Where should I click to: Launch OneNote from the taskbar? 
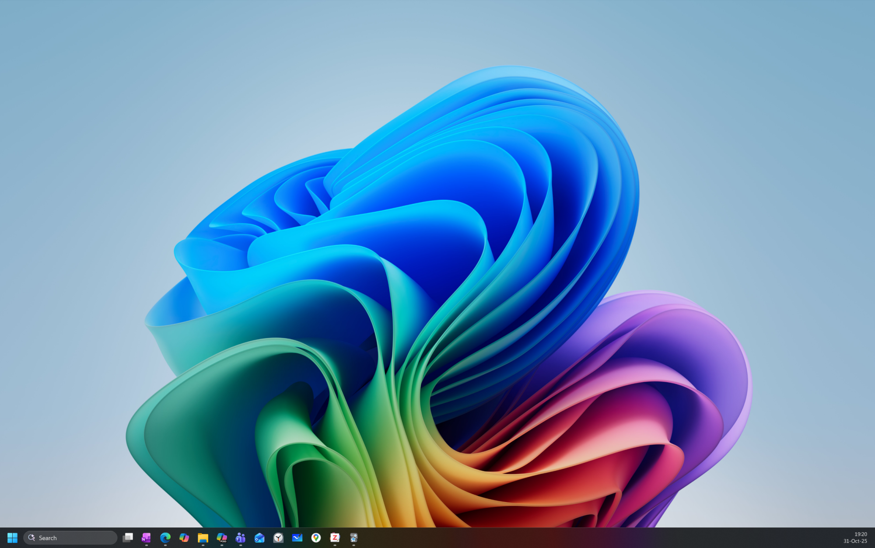pos(146,538)
